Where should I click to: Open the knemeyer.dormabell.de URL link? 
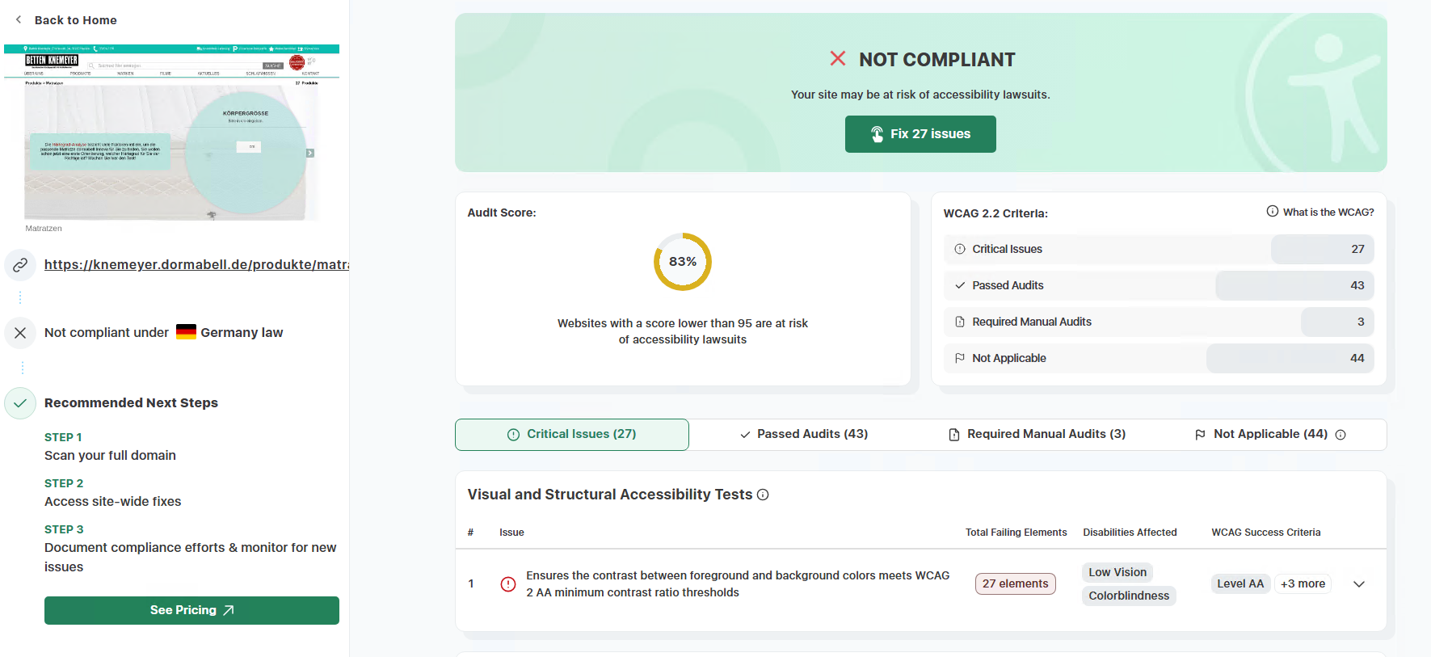click(x=196, y=265)
